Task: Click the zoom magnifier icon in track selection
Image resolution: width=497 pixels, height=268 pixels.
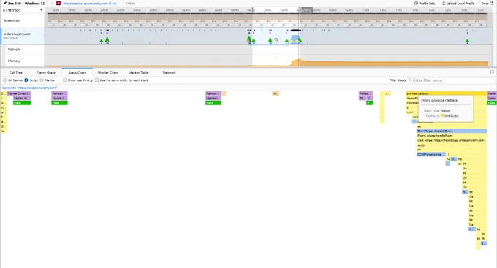Action: pyautogui.click(x=276, y=39)
